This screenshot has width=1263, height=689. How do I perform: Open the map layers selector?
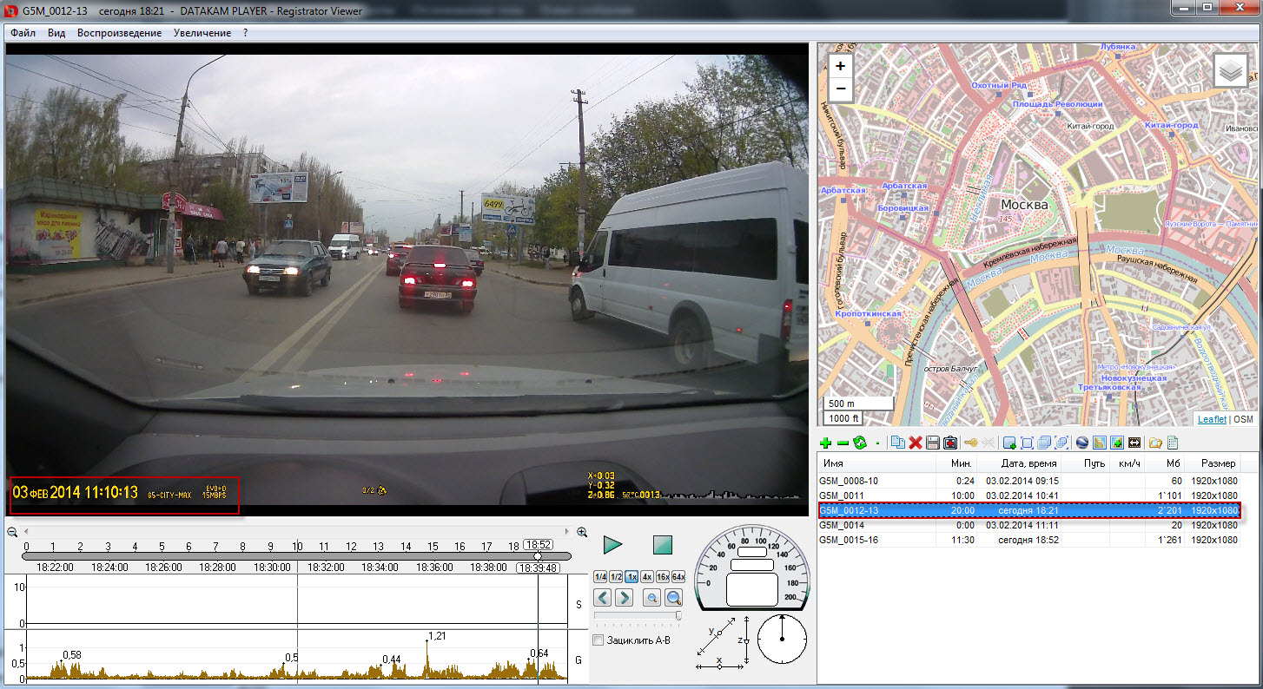pos(1230,71)
